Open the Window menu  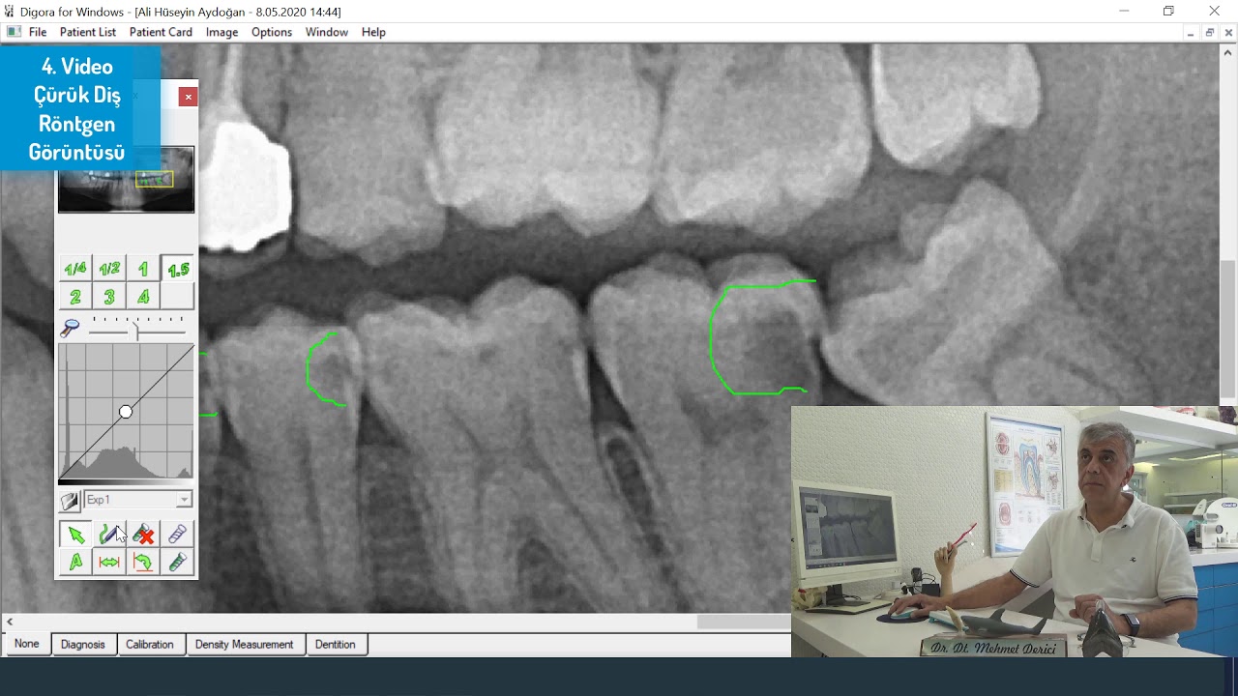[327, 32]
